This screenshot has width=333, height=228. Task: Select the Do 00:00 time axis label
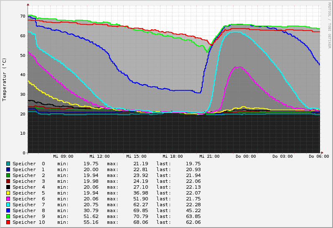pyautogui.click(x=246, y=156)
